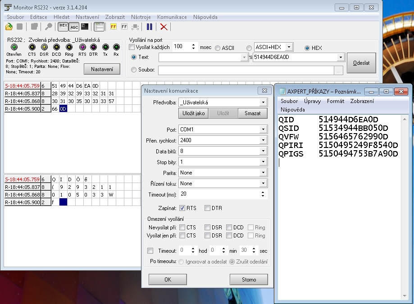Select the ASCII radio button

tap(218, 48)
